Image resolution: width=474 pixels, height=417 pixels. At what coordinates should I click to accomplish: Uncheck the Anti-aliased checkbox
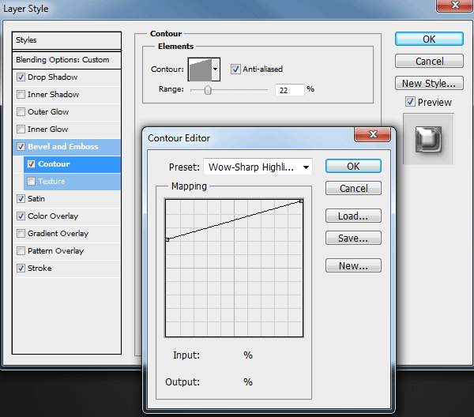click(235, 69)
